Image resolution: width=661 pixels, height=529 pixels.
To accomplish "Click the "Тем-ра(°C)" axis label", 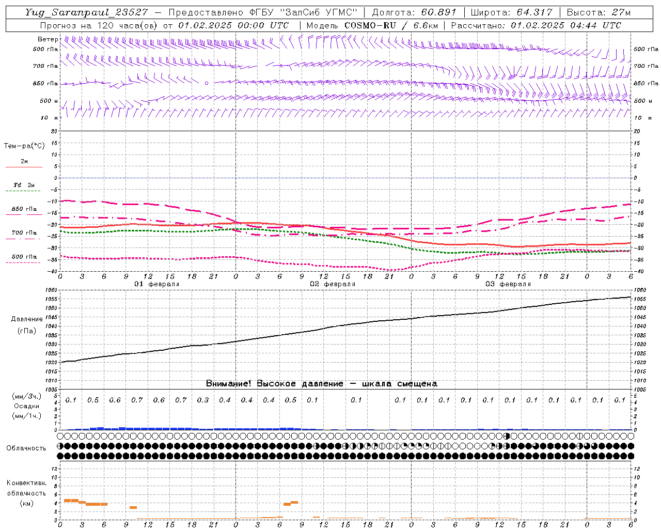I will 24,146.
